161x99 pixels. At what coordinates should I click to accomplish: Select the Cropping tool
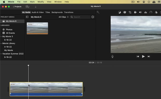point(130,12)
